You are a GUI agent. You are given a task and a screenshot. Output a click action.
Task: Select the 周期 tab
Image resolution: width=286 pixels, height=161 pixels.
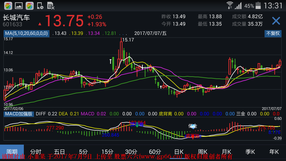[12, 152]
